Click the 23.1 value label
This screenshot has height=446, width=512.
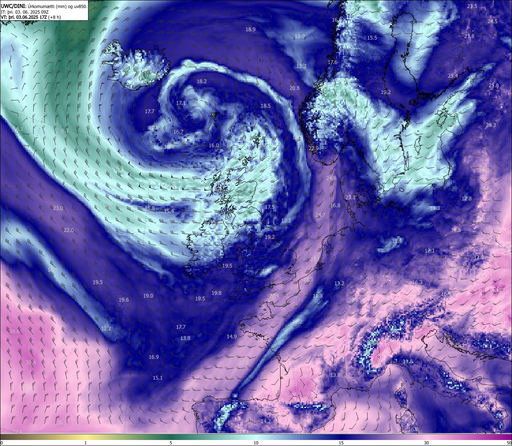pyautogui.click(x=350, y=197)
